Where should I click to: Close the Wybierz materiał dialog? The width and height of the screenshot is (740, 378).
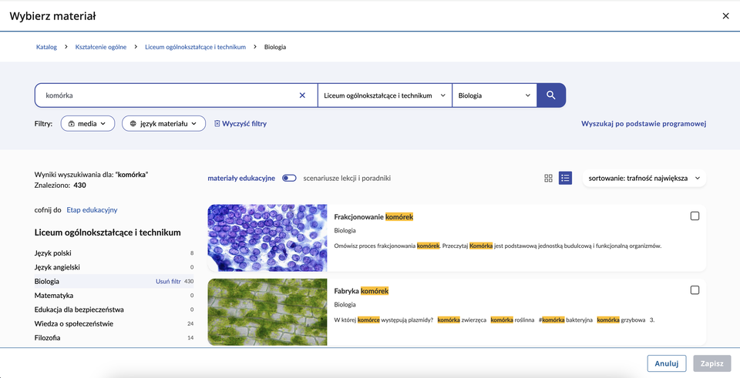(x=725, y=16)
